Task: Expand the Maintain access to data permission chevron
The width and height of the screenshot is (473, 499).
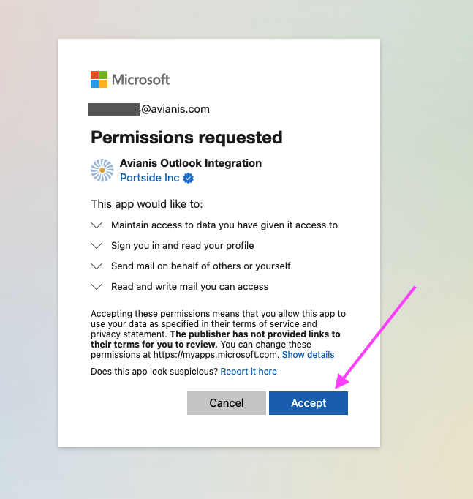Action: point(97,225)
